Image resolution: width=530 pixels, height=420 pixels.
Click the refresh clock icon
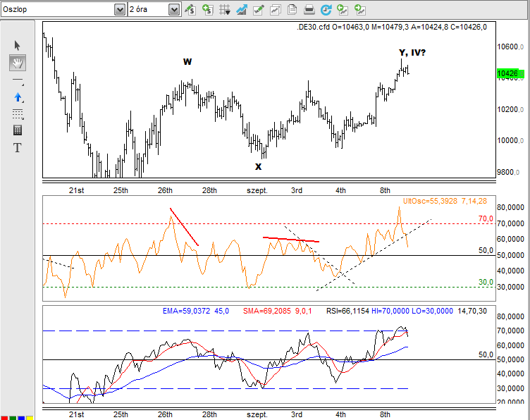tap(326, 9)
